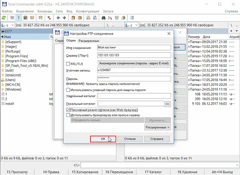Click the 'Расширенные ->' button

click(158, 127)
